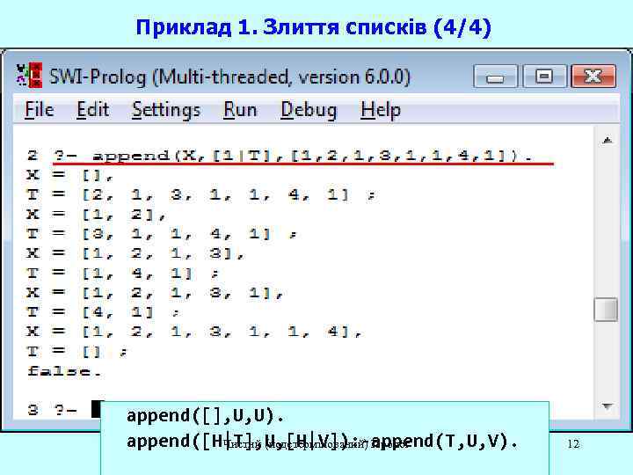Click the line 'X = [1, 2, 1, 3, 1, 1, 4],'
This screenshot has height=475, width=633.
tap(194, 332)
